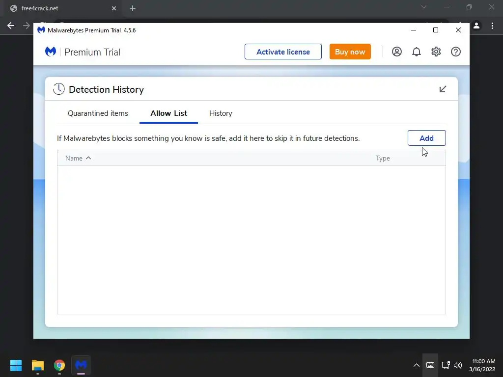Switch to the Quarantined items tab
The width and height of the screenshot is (503, 377).
[x=98, y=113]
